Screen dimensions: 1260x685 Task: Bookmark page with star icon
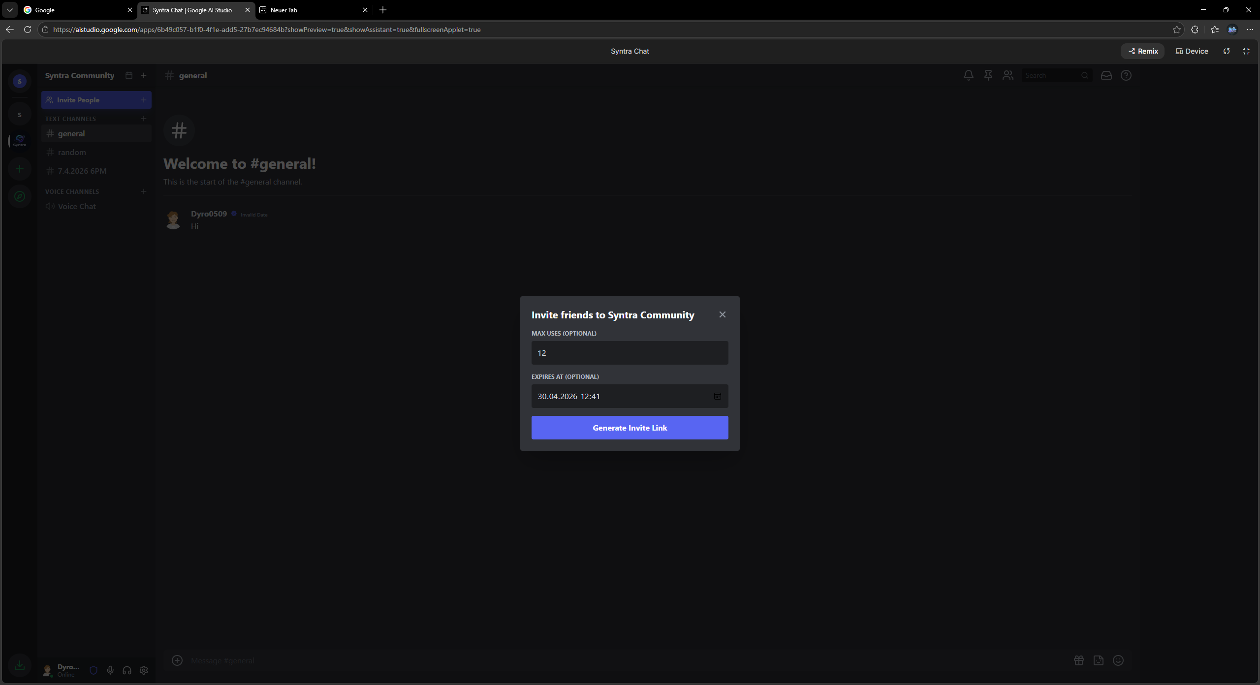(1176, 30)
